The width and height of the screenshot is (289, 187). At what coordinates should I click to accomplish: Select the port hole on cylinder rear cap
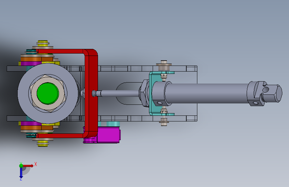pos(255,103)
